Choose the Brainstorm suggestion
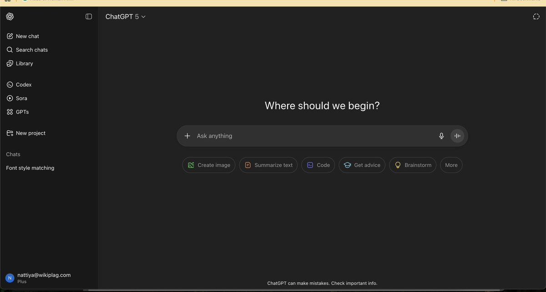Viewport: 546px width, 292px height. point(413,165)
